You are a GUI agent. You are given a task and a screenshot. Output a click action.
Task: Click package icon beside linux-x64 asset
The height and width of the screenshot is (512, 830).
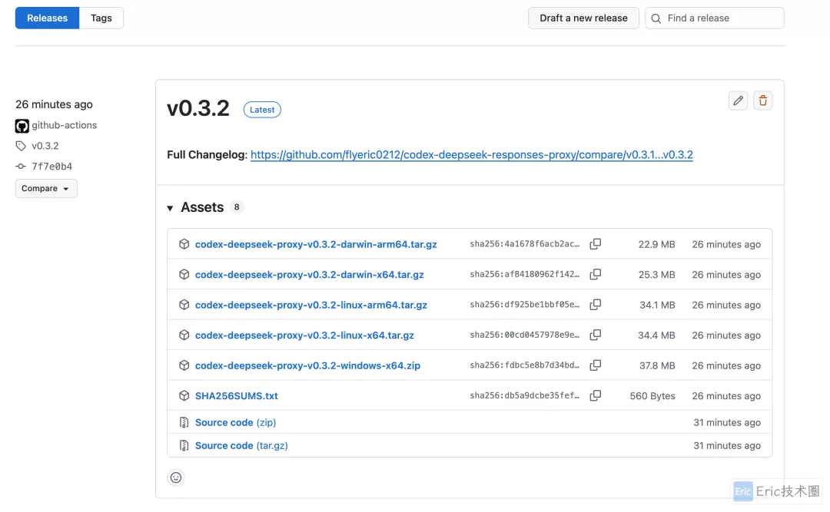[184, 335]
